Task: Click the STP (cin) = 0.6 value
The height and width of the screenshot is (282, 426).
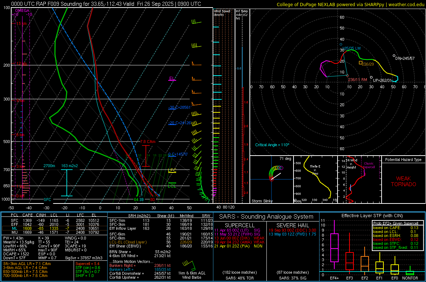Action: pyautogui.click(x=88, y=268)
